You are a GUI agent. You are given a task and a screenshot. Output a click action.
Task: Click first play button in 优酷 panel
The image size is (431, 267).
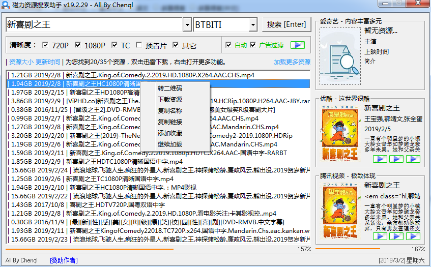(x=380, y=159)
